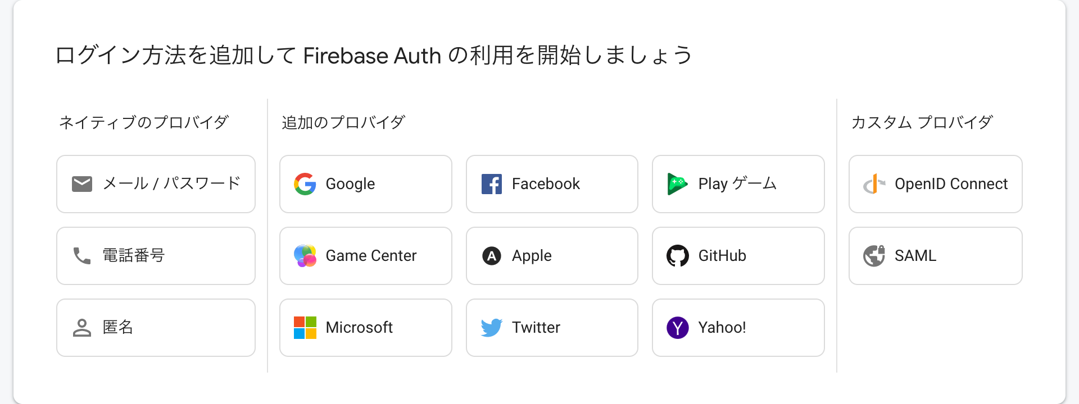This screenshot has height=404, width=1079.
Task: Click the Google logo icon
Action: (x=305, y=184)
